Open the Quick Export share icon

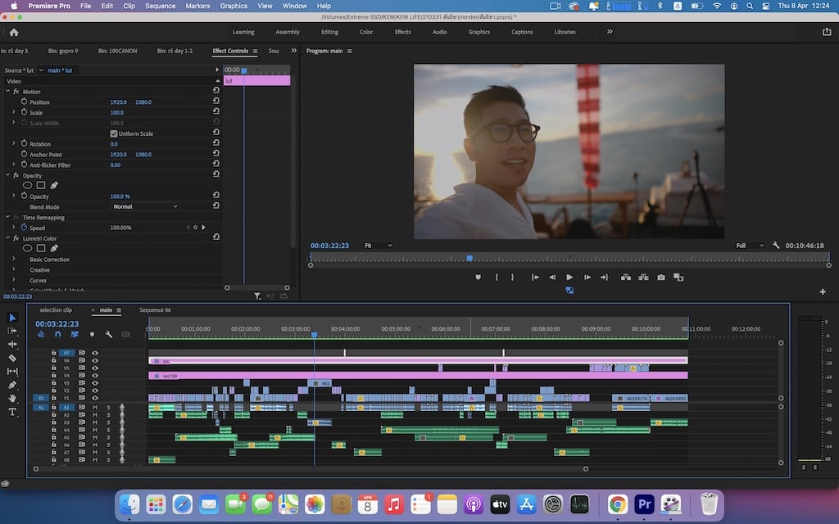(827, 32)
